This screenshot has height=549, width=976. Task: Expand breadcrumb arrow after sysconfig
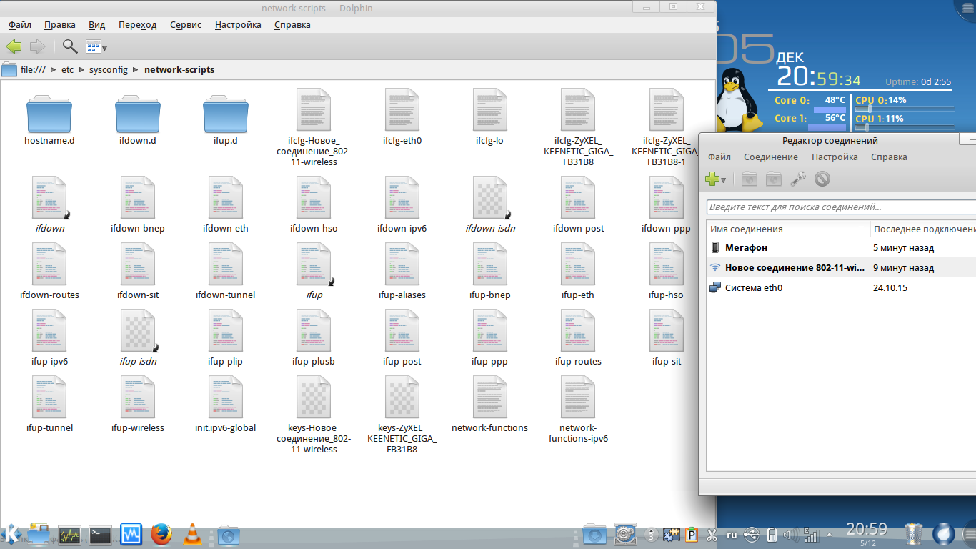tap(136, 70)
